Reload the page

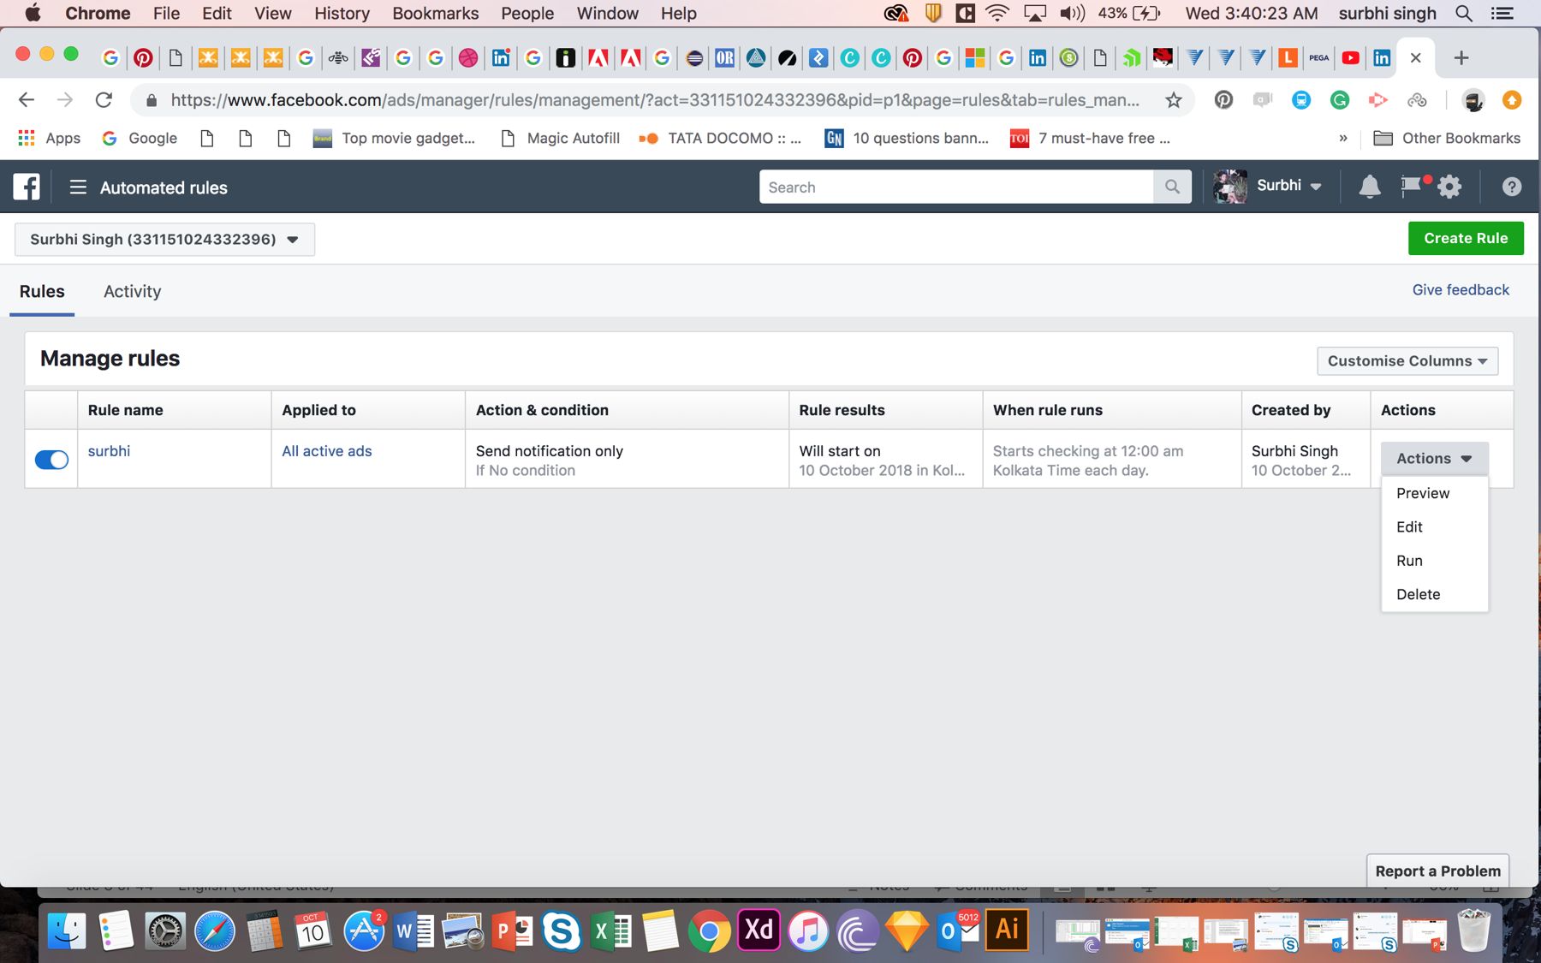(x=104, y=100)
